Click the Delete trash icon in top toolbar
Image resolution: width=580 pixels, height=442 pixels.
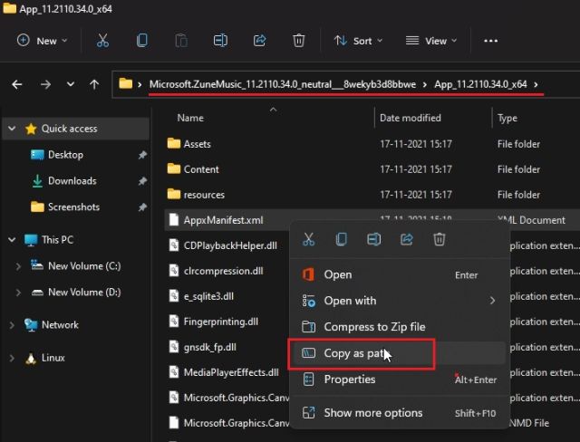click(x=299, y=40)
